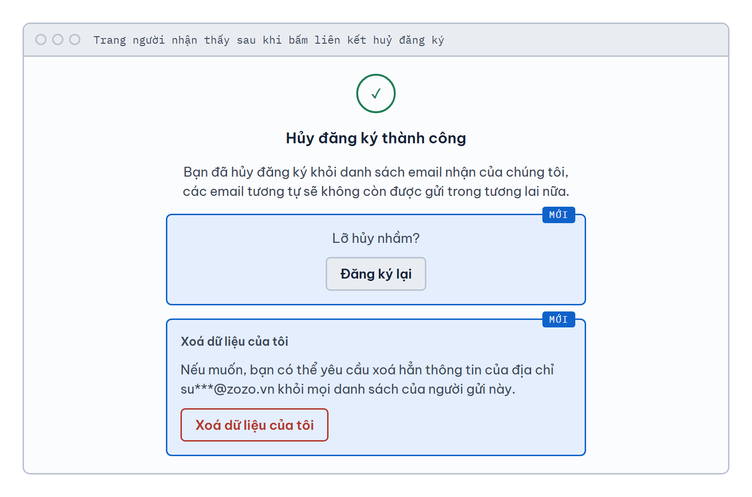Image resolution: width=752 pixels, height=497 pixels.
Task: Click the masked email 'su***@zozo.vn' text
Action: coord(227,389)
